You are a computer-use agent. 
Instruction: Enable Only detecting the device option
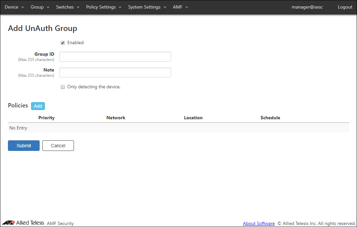(x=63, y=87)
